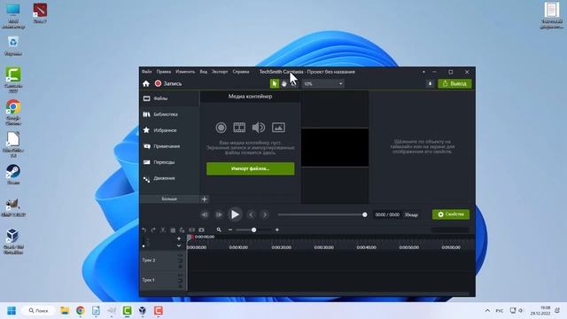Screen dimensions: 567x319
Task: Jump to the next clip marker
Action: pos(265,214)
